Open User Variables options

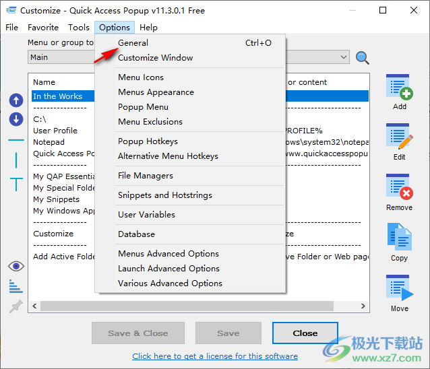[x=190, y=215]
